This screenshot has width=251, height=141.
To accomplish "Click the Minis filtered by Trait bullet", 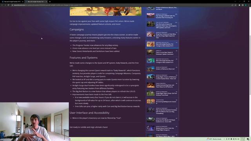I will [x=97, y=118].
